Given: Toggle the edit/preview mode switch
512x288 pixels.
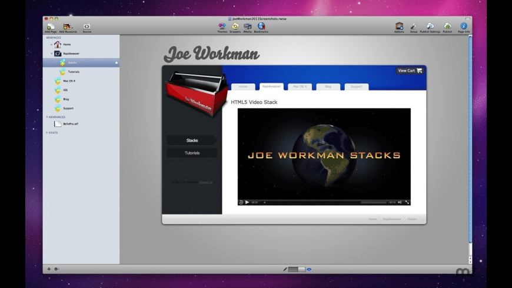Looking at the screenshot, I should point(297,269).
